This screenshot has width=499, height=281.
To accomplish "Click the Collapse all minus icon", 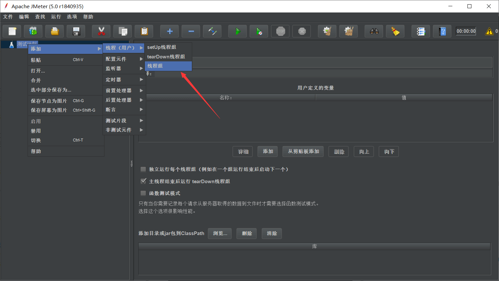I will pos(191,31).
